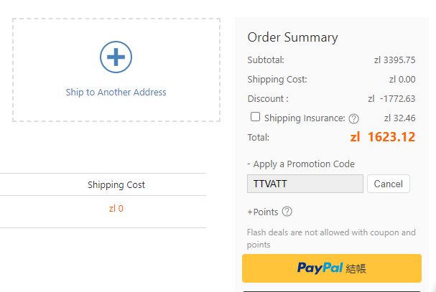This screenshot has width=436, height=292.
Task: Click the dashed add-address box
Action: 116,70
